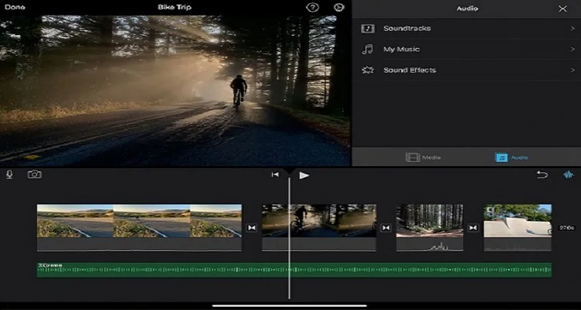Click the video preview viewer
This screenshot has height=310, width=581.
175,91
